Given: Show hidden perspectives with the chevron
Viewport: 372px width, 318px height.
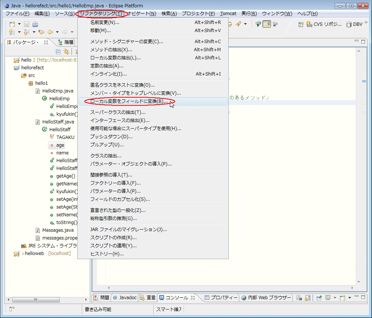Looking at the screenshot, I should click(366, 22).
